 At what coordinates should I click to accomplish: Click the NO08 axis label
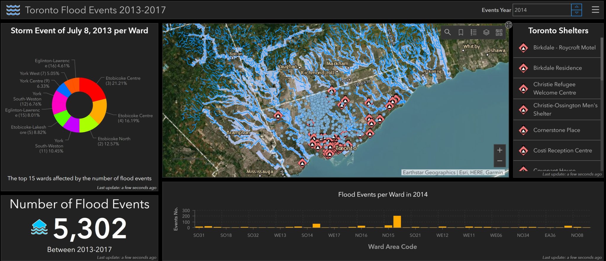pyautogui.click(x=577, y=235)
